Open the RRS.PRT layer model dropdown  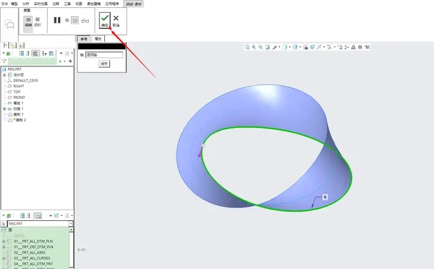[x=71, y=224]
